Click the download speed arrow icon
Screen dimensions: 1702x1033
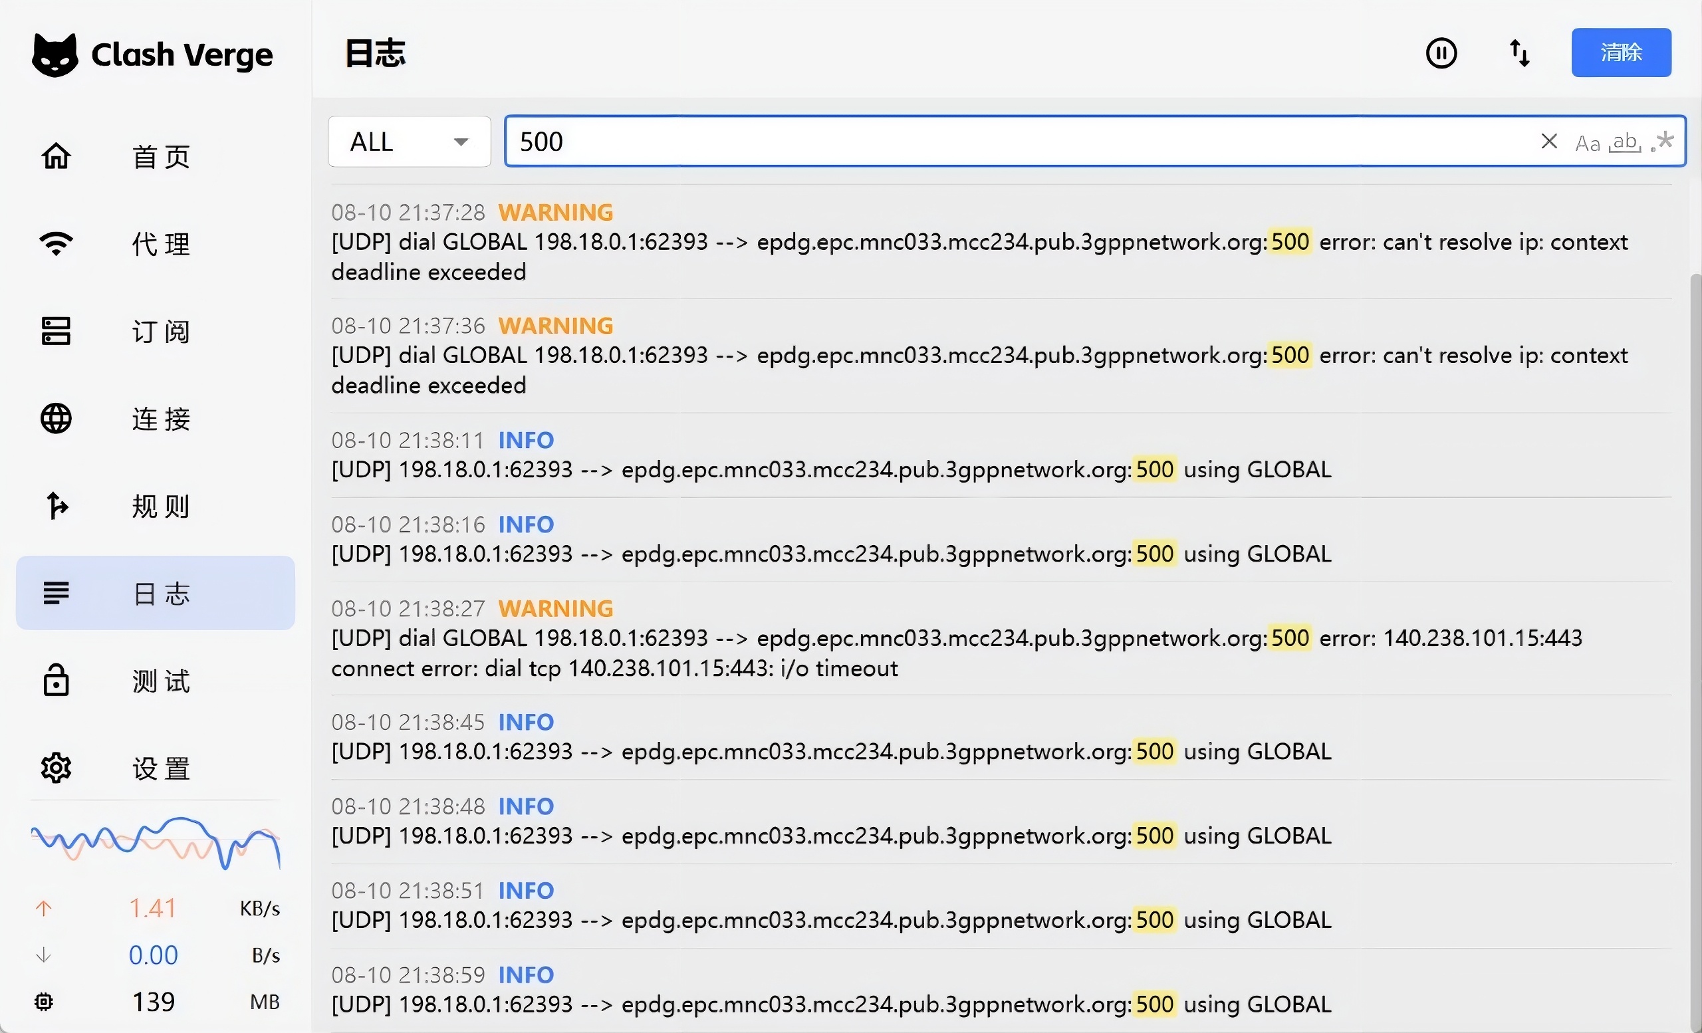click(43, 955)
